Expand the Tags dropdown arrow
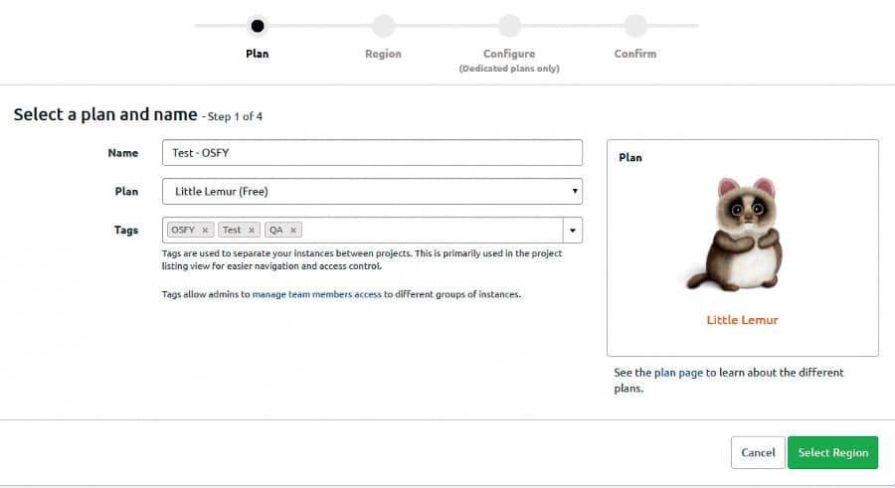Screen dimensions: 895x488 click(573, 231)
